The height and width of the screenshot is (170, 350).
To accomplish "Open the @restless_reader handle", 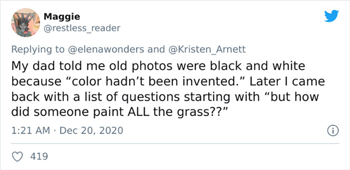I will pos(82,28).
